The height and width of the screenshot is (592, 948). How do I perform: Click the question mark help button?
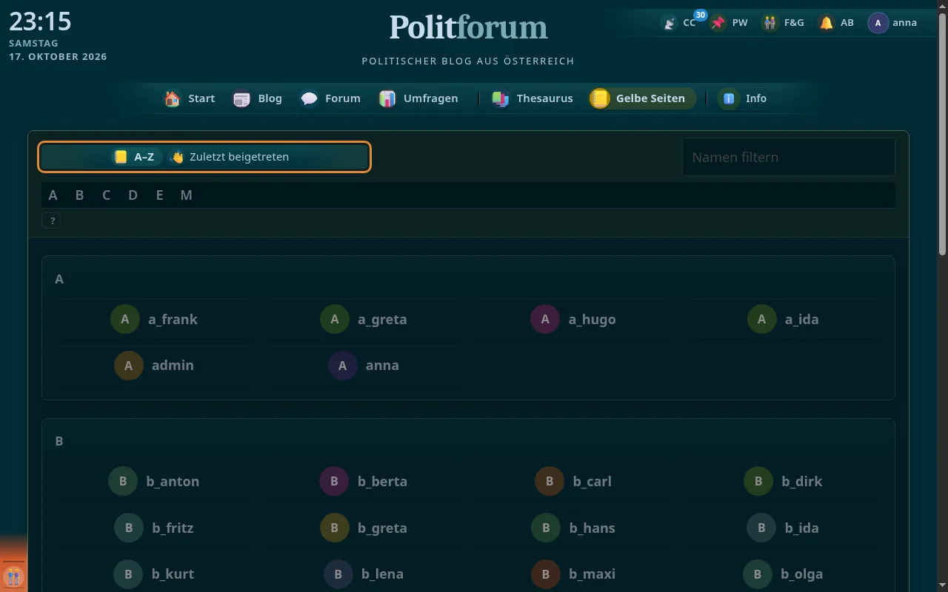(x=51, y=221)
